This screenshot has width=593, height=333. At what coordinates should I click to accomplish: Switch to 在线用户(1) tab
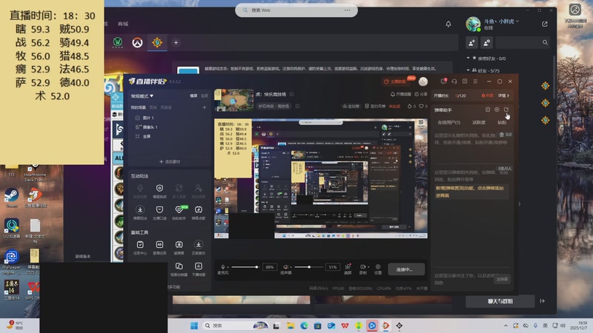pos(449,122)
